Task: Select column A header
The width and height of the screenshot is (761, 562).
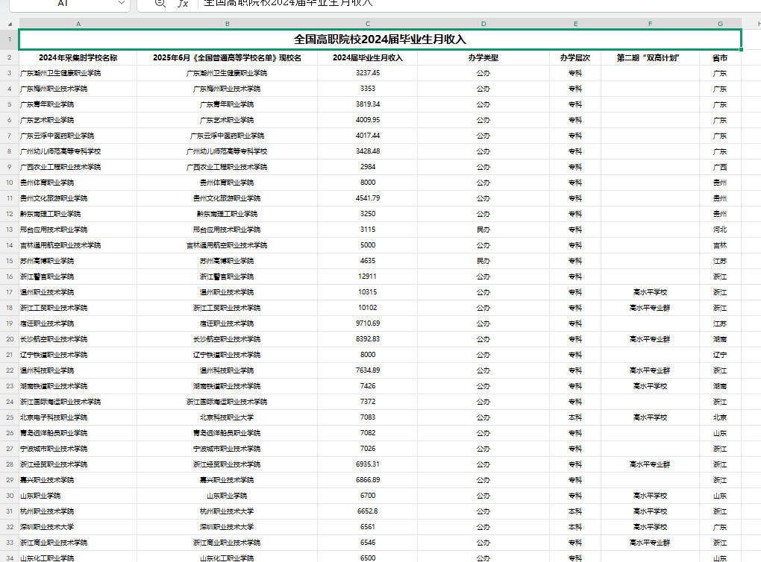Action: coord(78,24)
